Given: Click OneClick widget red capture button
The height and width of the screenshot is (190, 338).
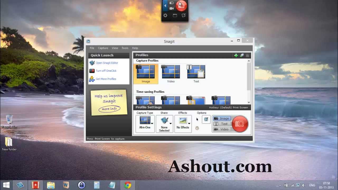Looking at the screenshot, I should pyautogui.click(x=181, y=5).
